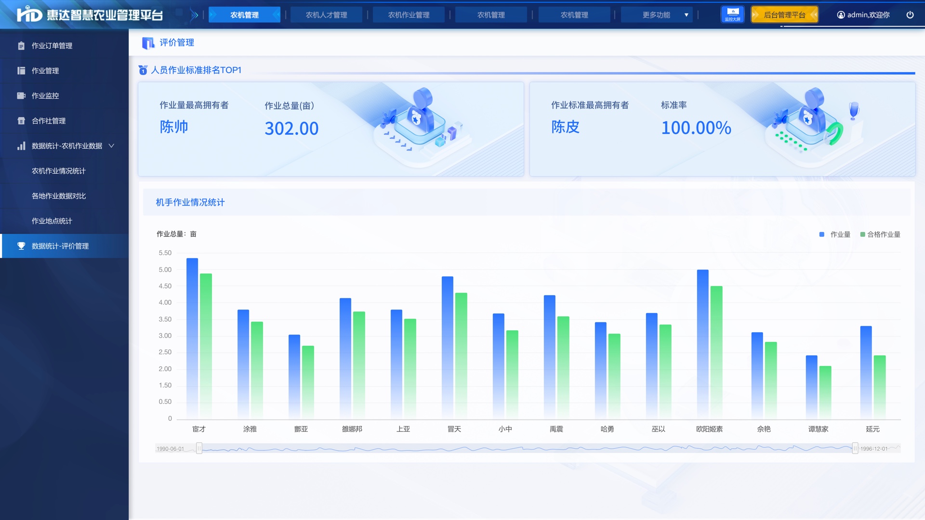Click the admin,欢迎你 user text
The width and height of the screenshot is (925, 520).
click(x=868, y=15)
